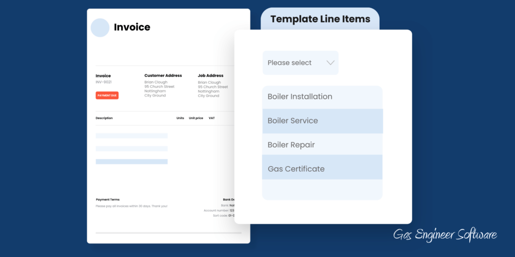515x257 pixels.
Task: Choose Boiler Installation from the list
Action: point(322,97)
